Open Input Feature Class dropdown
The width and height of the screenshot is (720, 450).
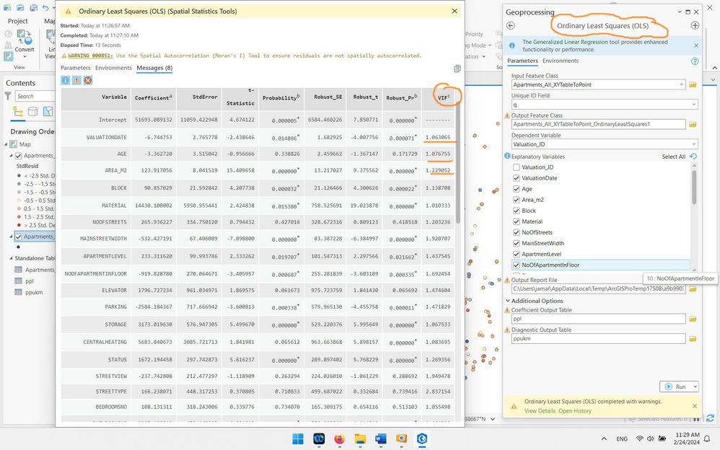click(x=681, y=84)
